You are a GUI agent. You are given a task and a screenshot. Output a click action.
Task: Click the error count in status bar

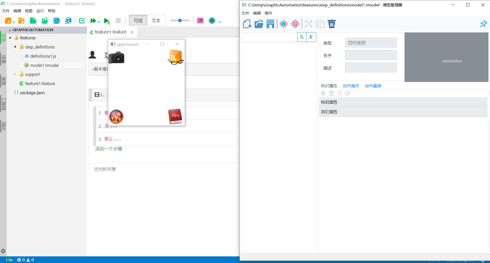pos(21,260)
